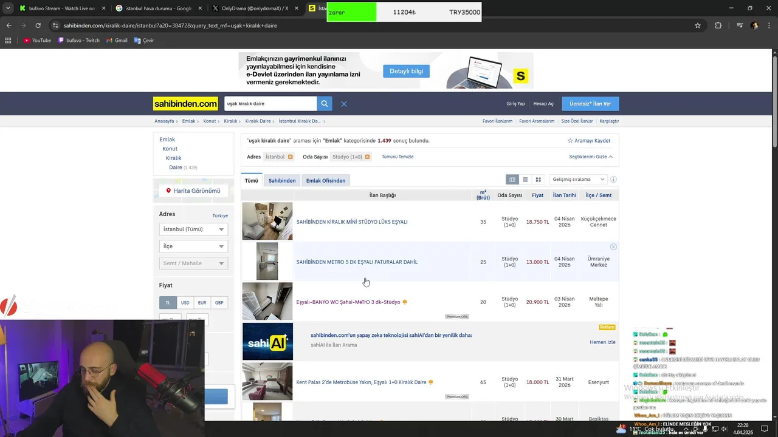Open the Chrome profile avatar
The height and width of the screenshot is (437, 778).
[x=754, y=25]
